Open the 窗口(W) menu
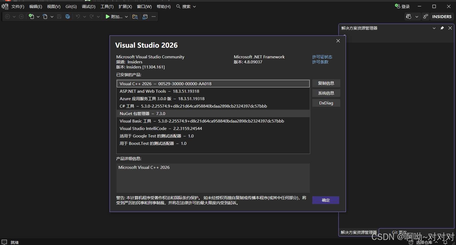Screen dimensions: 456x245 click(144, 6)
